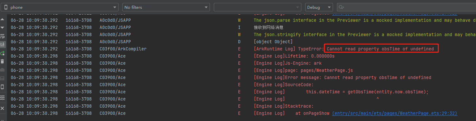Click the 'Stacktrace:' log line
476x121 pixels.
284,106
